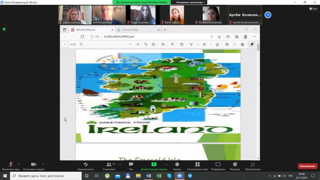Image resolution: width=320 pixels, height=180 pixels.
Task: Zoom out PDF with minus button
Action: click(130, 44)
